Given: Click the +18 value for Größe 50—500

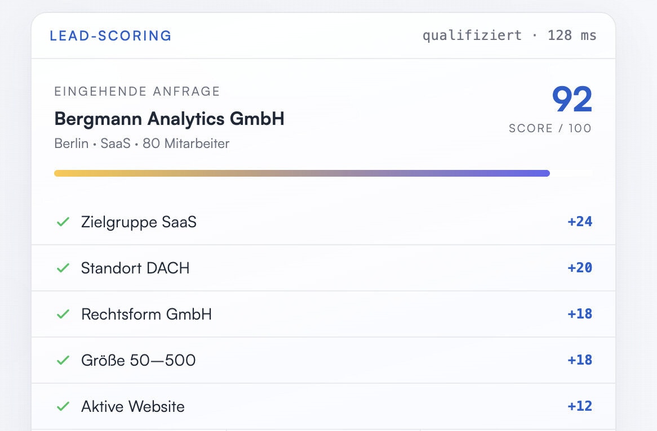Looking at the screenshot, I should pos(580,360).
